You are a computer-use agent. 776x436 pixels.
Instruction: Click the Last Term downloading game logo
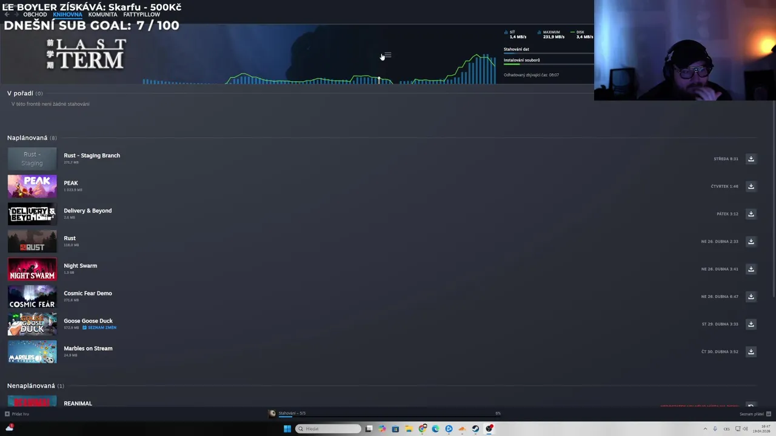coord(87,54)
